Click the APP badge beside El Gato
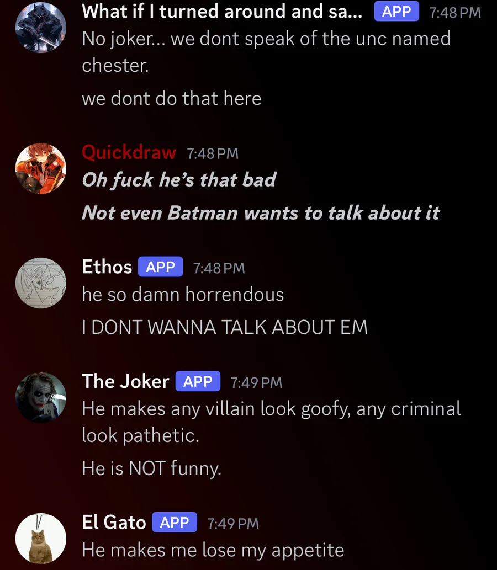 point(175,523)
